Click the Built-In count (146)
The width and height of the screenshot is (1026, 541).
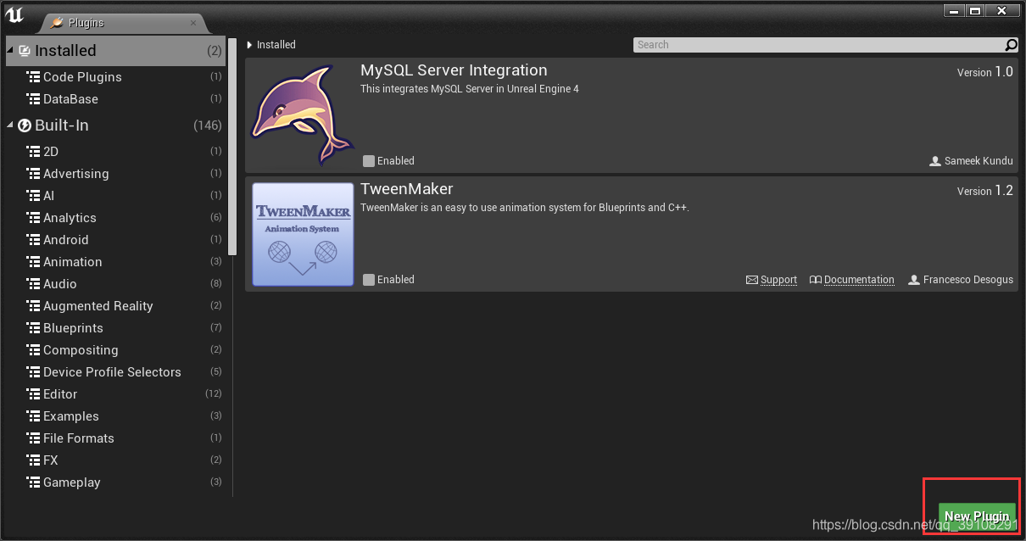pos(208,125)
